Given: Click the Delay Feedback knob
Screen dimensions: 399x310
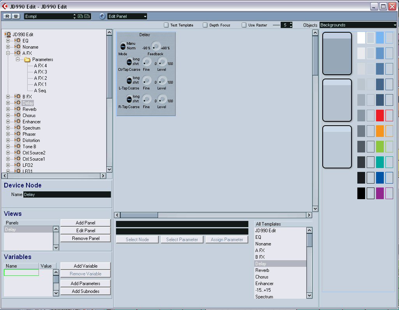Looking at the screenshot, I should (156, 46).
